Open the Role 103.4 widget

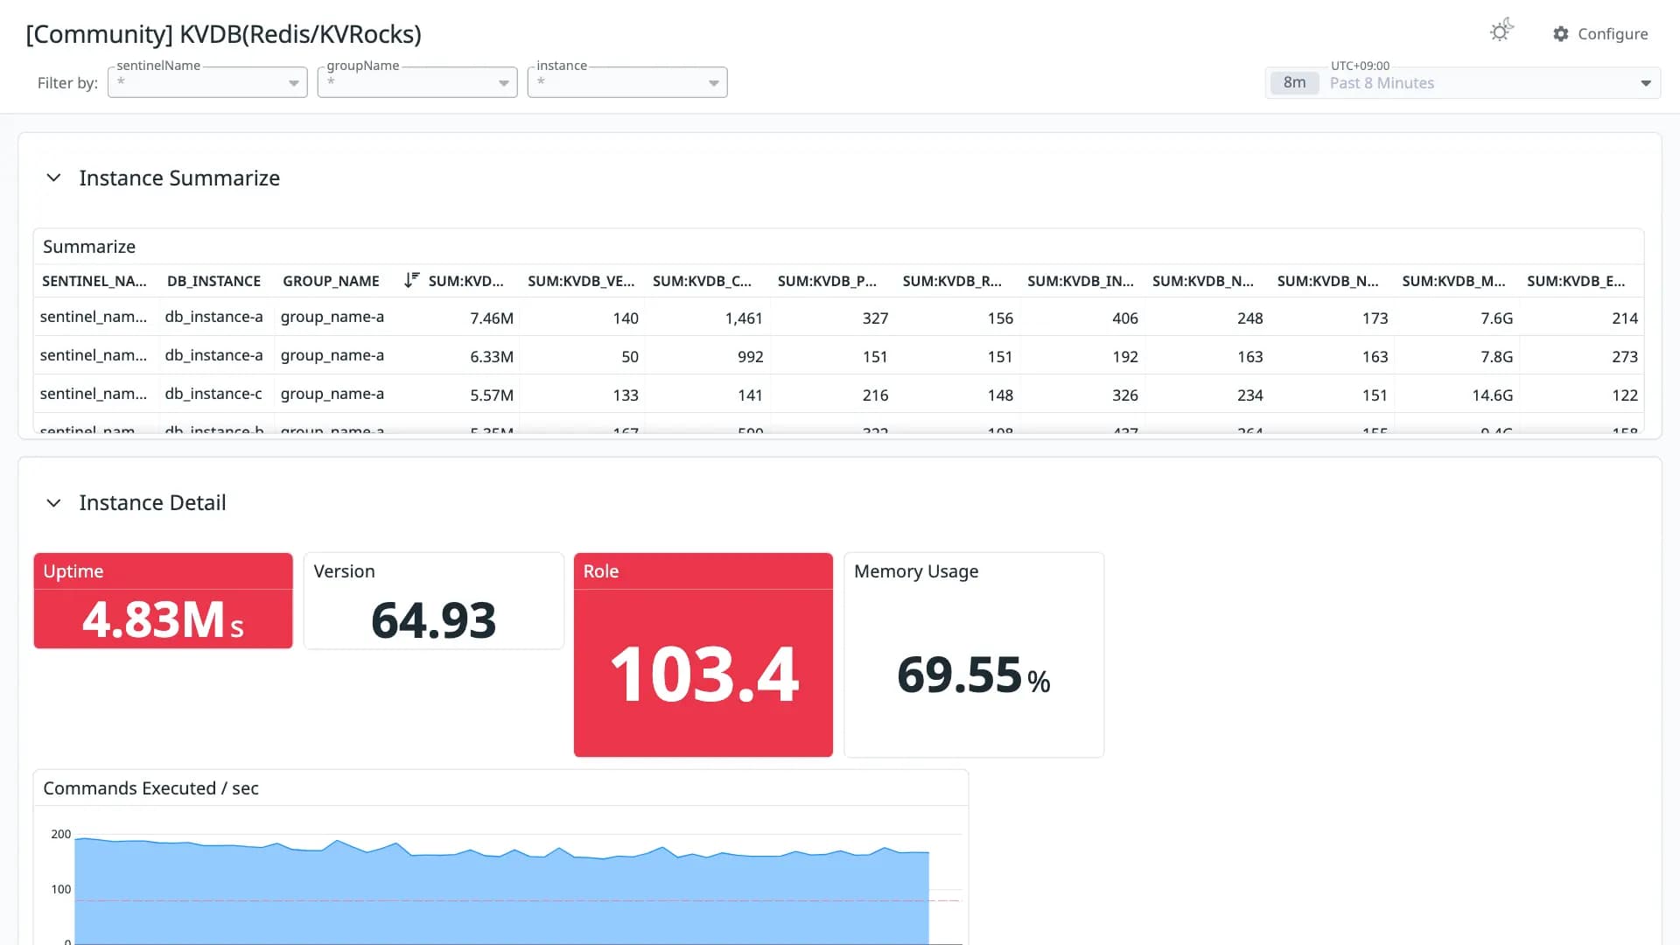click(x=703, y=655)
